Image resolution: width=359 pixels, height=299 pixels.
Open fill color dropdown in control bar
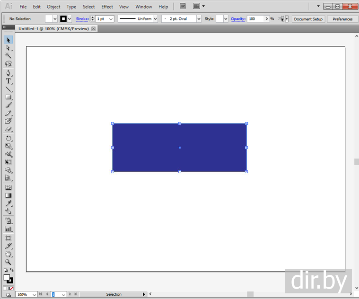pos(55,19)
